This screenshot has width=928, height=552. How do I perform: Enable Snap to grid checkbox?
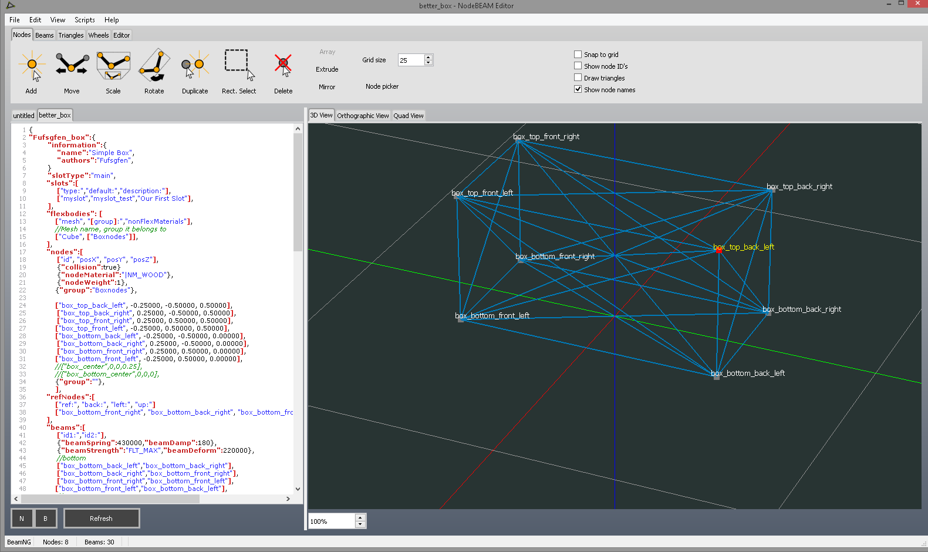578,55
